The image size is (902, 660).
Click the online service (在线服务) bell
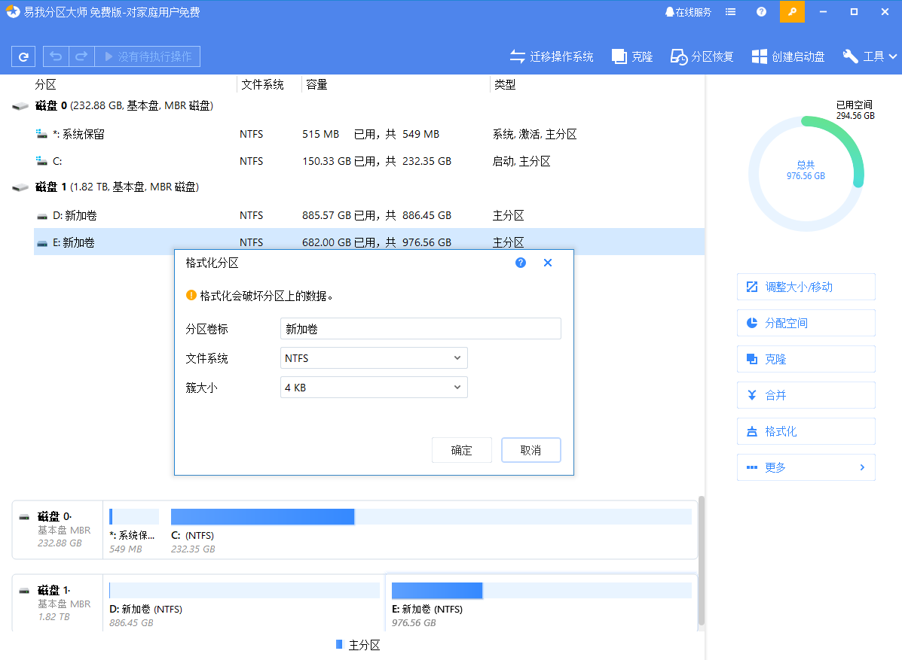tap(688, 12)
